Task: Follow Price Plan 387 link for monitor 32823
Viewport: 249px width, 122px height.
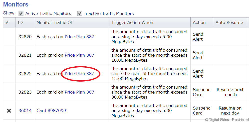Action: pos(79,92)
